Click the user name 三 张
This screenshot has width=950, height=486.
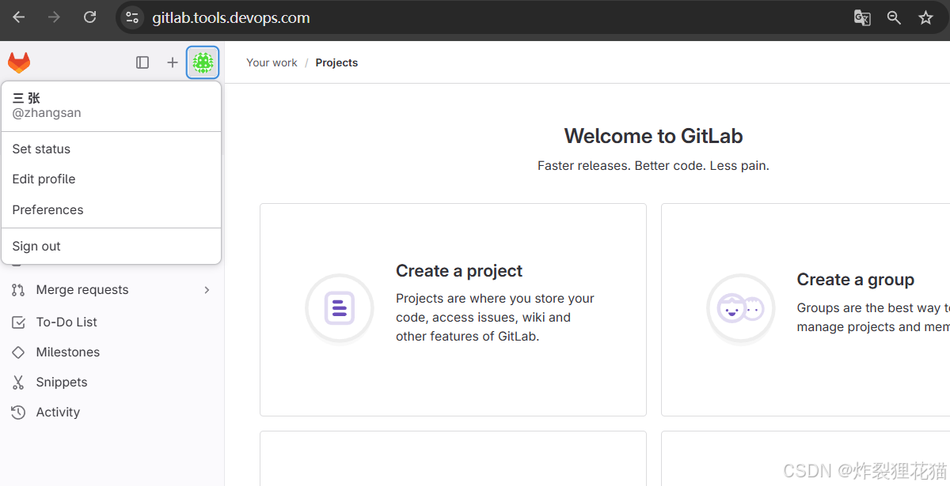(26, 98)
